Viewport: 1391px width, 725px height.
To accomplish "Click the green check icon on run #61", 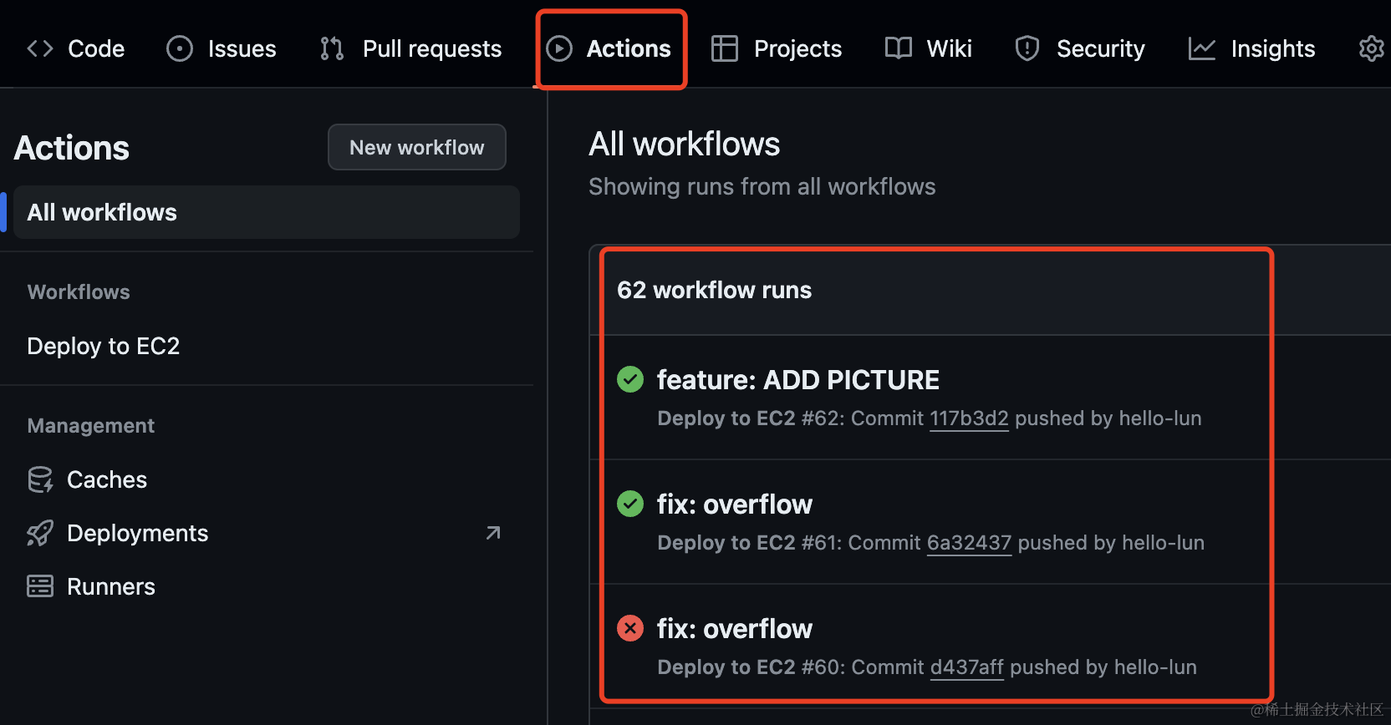I will pos(630,504).
